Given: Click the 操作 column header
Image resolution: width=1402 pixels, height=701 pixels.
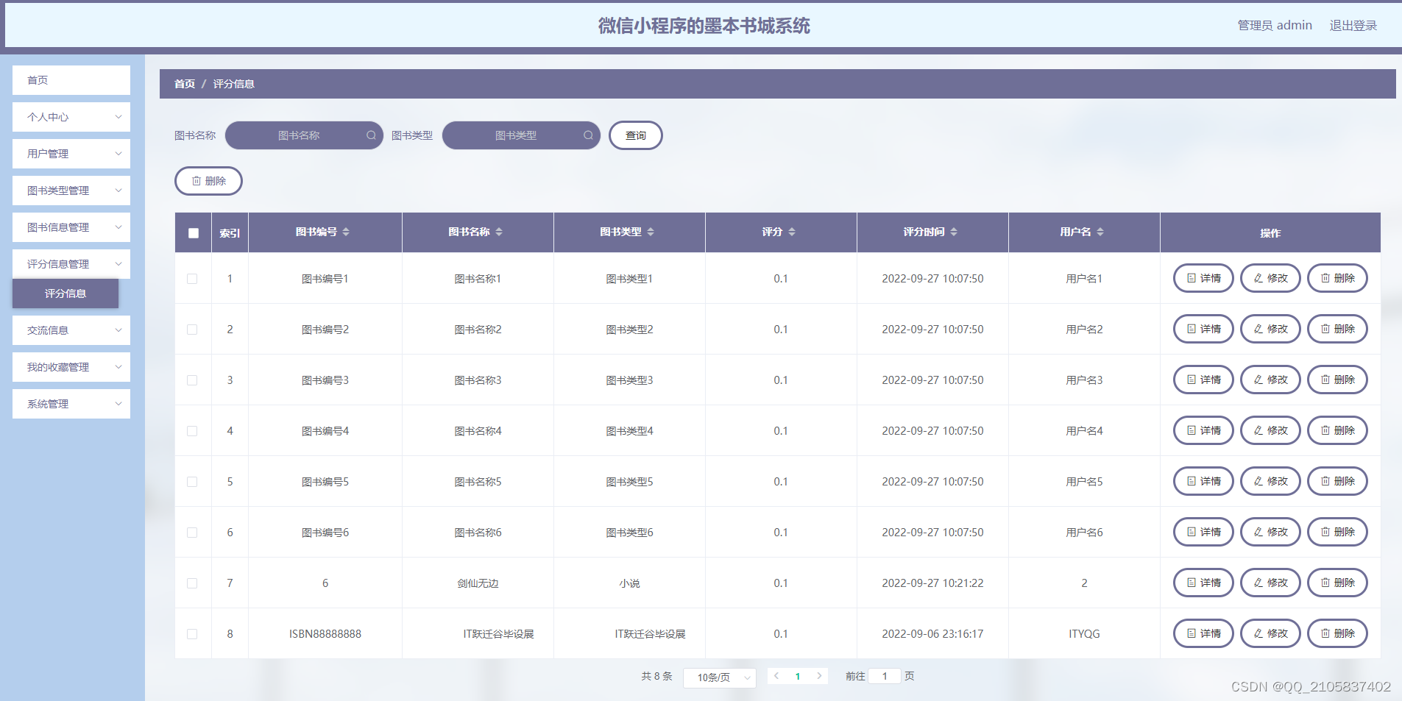Looking at the screenshot, I should coord(1270,233).
